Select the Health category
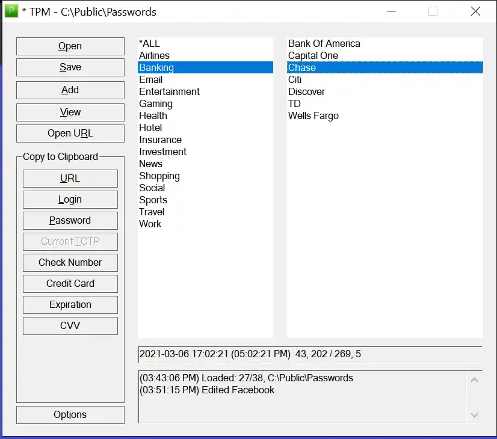Viewport: 497px width, 439px height. [x=205, y=115]
